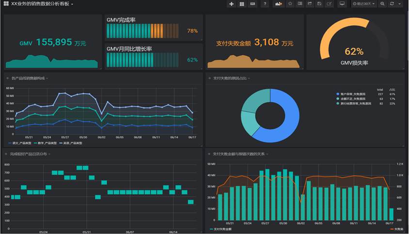This screenshot has width=409, height=234.
Task: Open the XX业务的销售数据分析看板 dashboard title dropdown
Action: point(39,4)
